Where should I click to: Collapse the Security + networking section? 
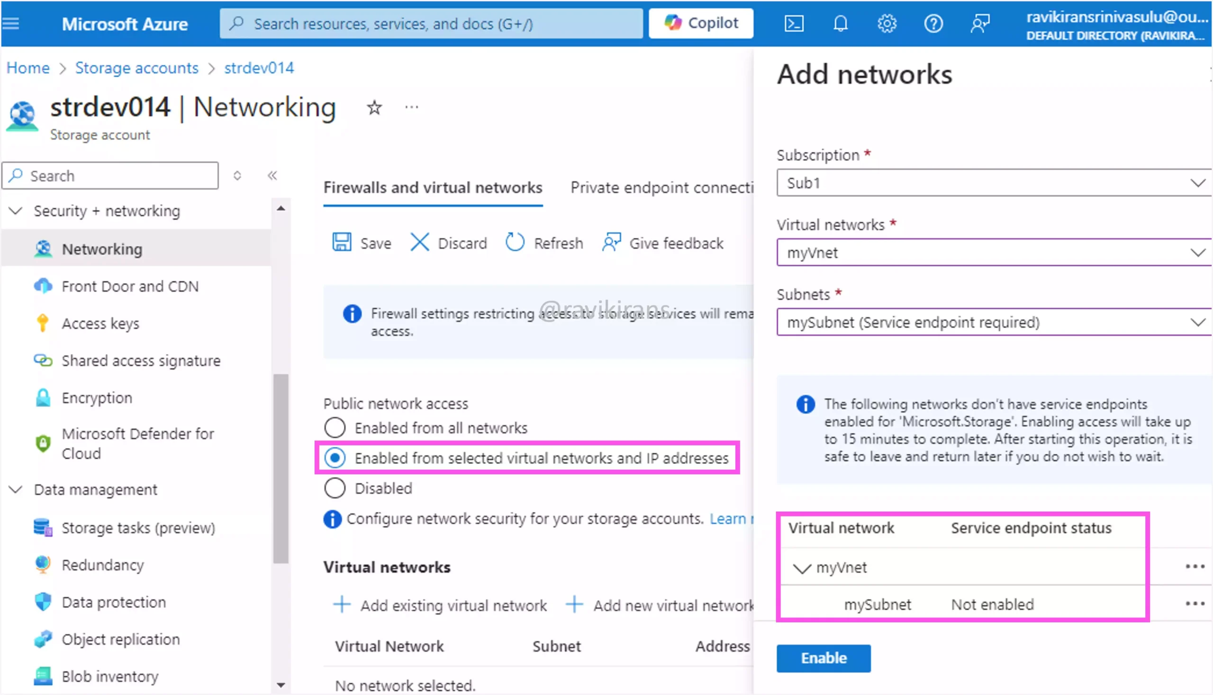click(x=16, y=211)
